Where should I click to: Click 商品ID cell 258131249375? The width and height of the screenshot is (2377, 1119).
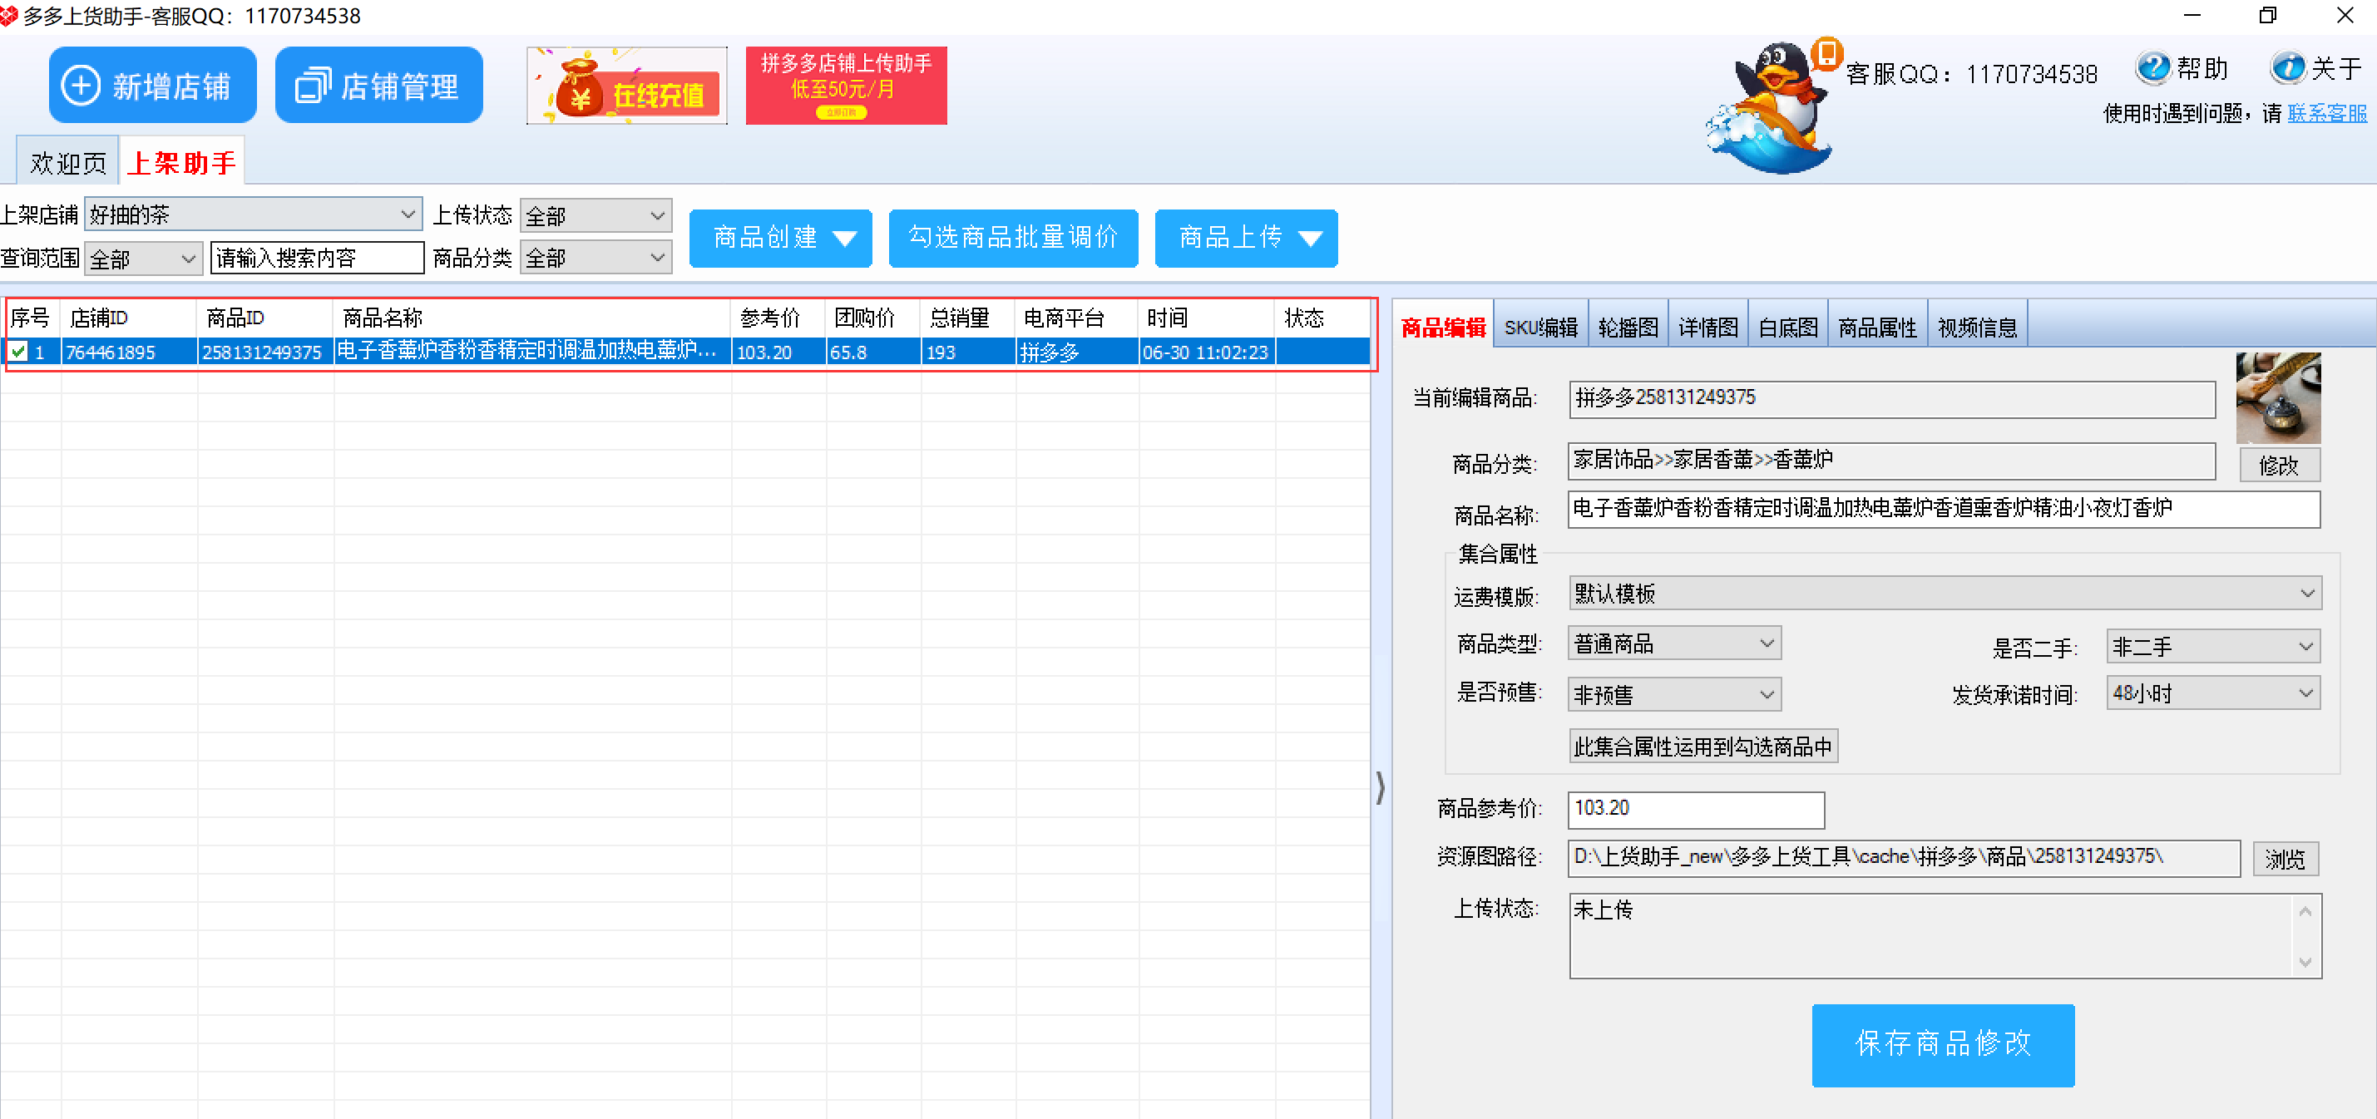point(264,352)
